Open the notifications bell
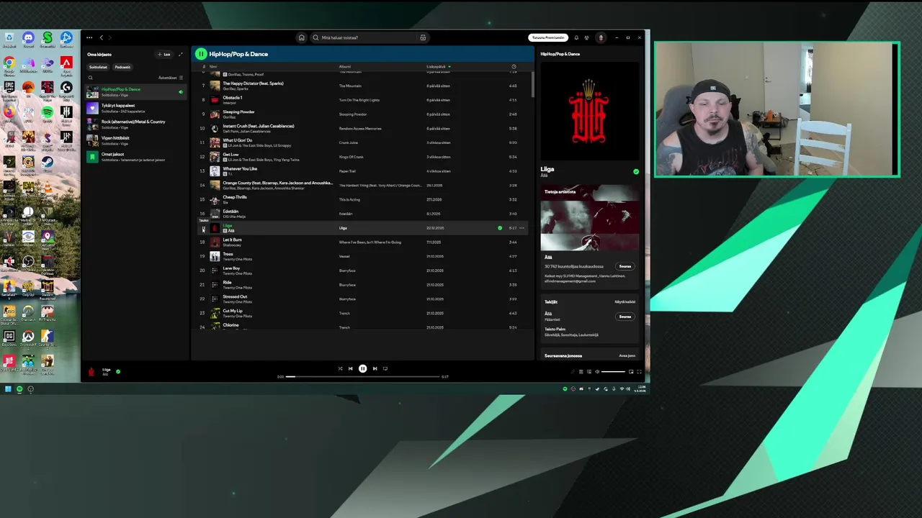This screenshot has width=922, height=518. [576, 37]
